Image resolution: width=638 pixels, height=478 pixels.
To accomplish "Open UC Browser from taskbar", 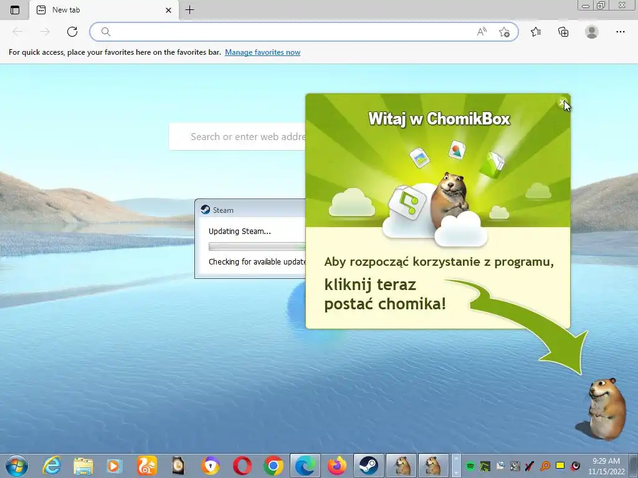I will click(146, 466).
